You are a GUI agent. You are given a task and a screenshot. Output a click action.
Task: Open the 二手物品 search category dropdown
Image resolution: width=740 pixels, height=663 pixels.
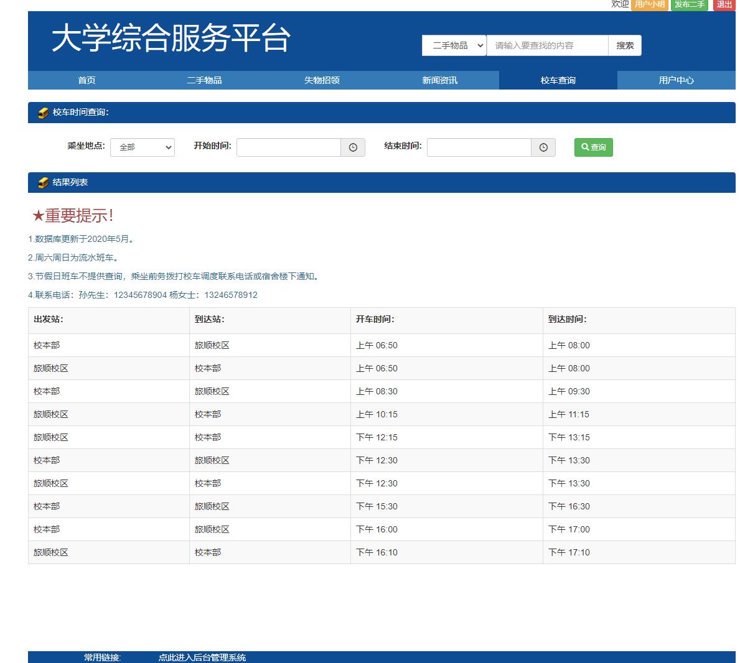coord(453,45)
